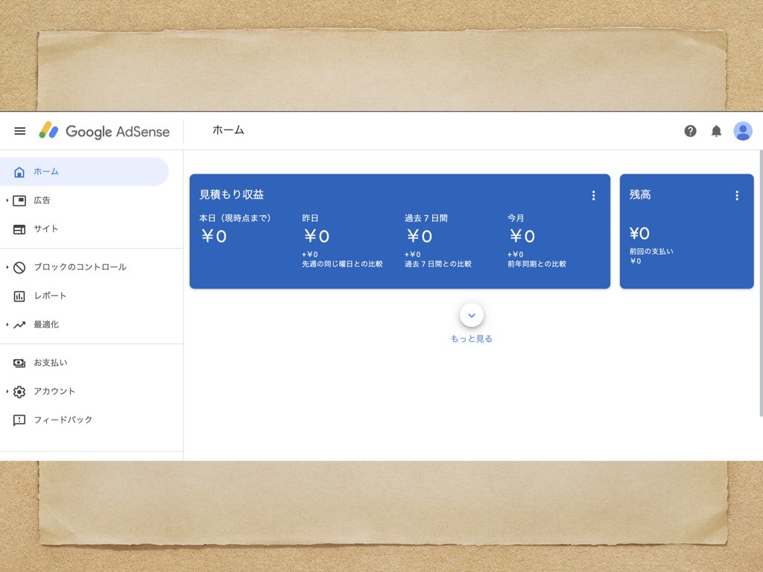Open the account profile avatar

click(743, 131)
